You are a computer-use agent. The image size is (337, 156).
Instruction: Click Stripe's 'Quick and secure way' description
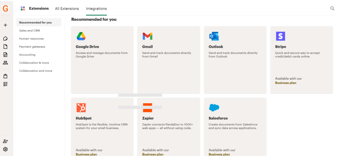pyautogui.click(x=298, y=55)
